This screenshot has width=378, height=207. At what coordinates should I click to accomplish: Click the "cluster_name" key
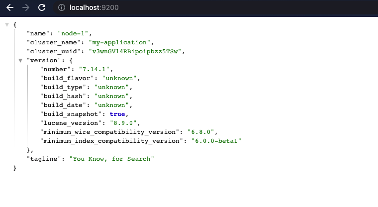(x=53, y=42)
